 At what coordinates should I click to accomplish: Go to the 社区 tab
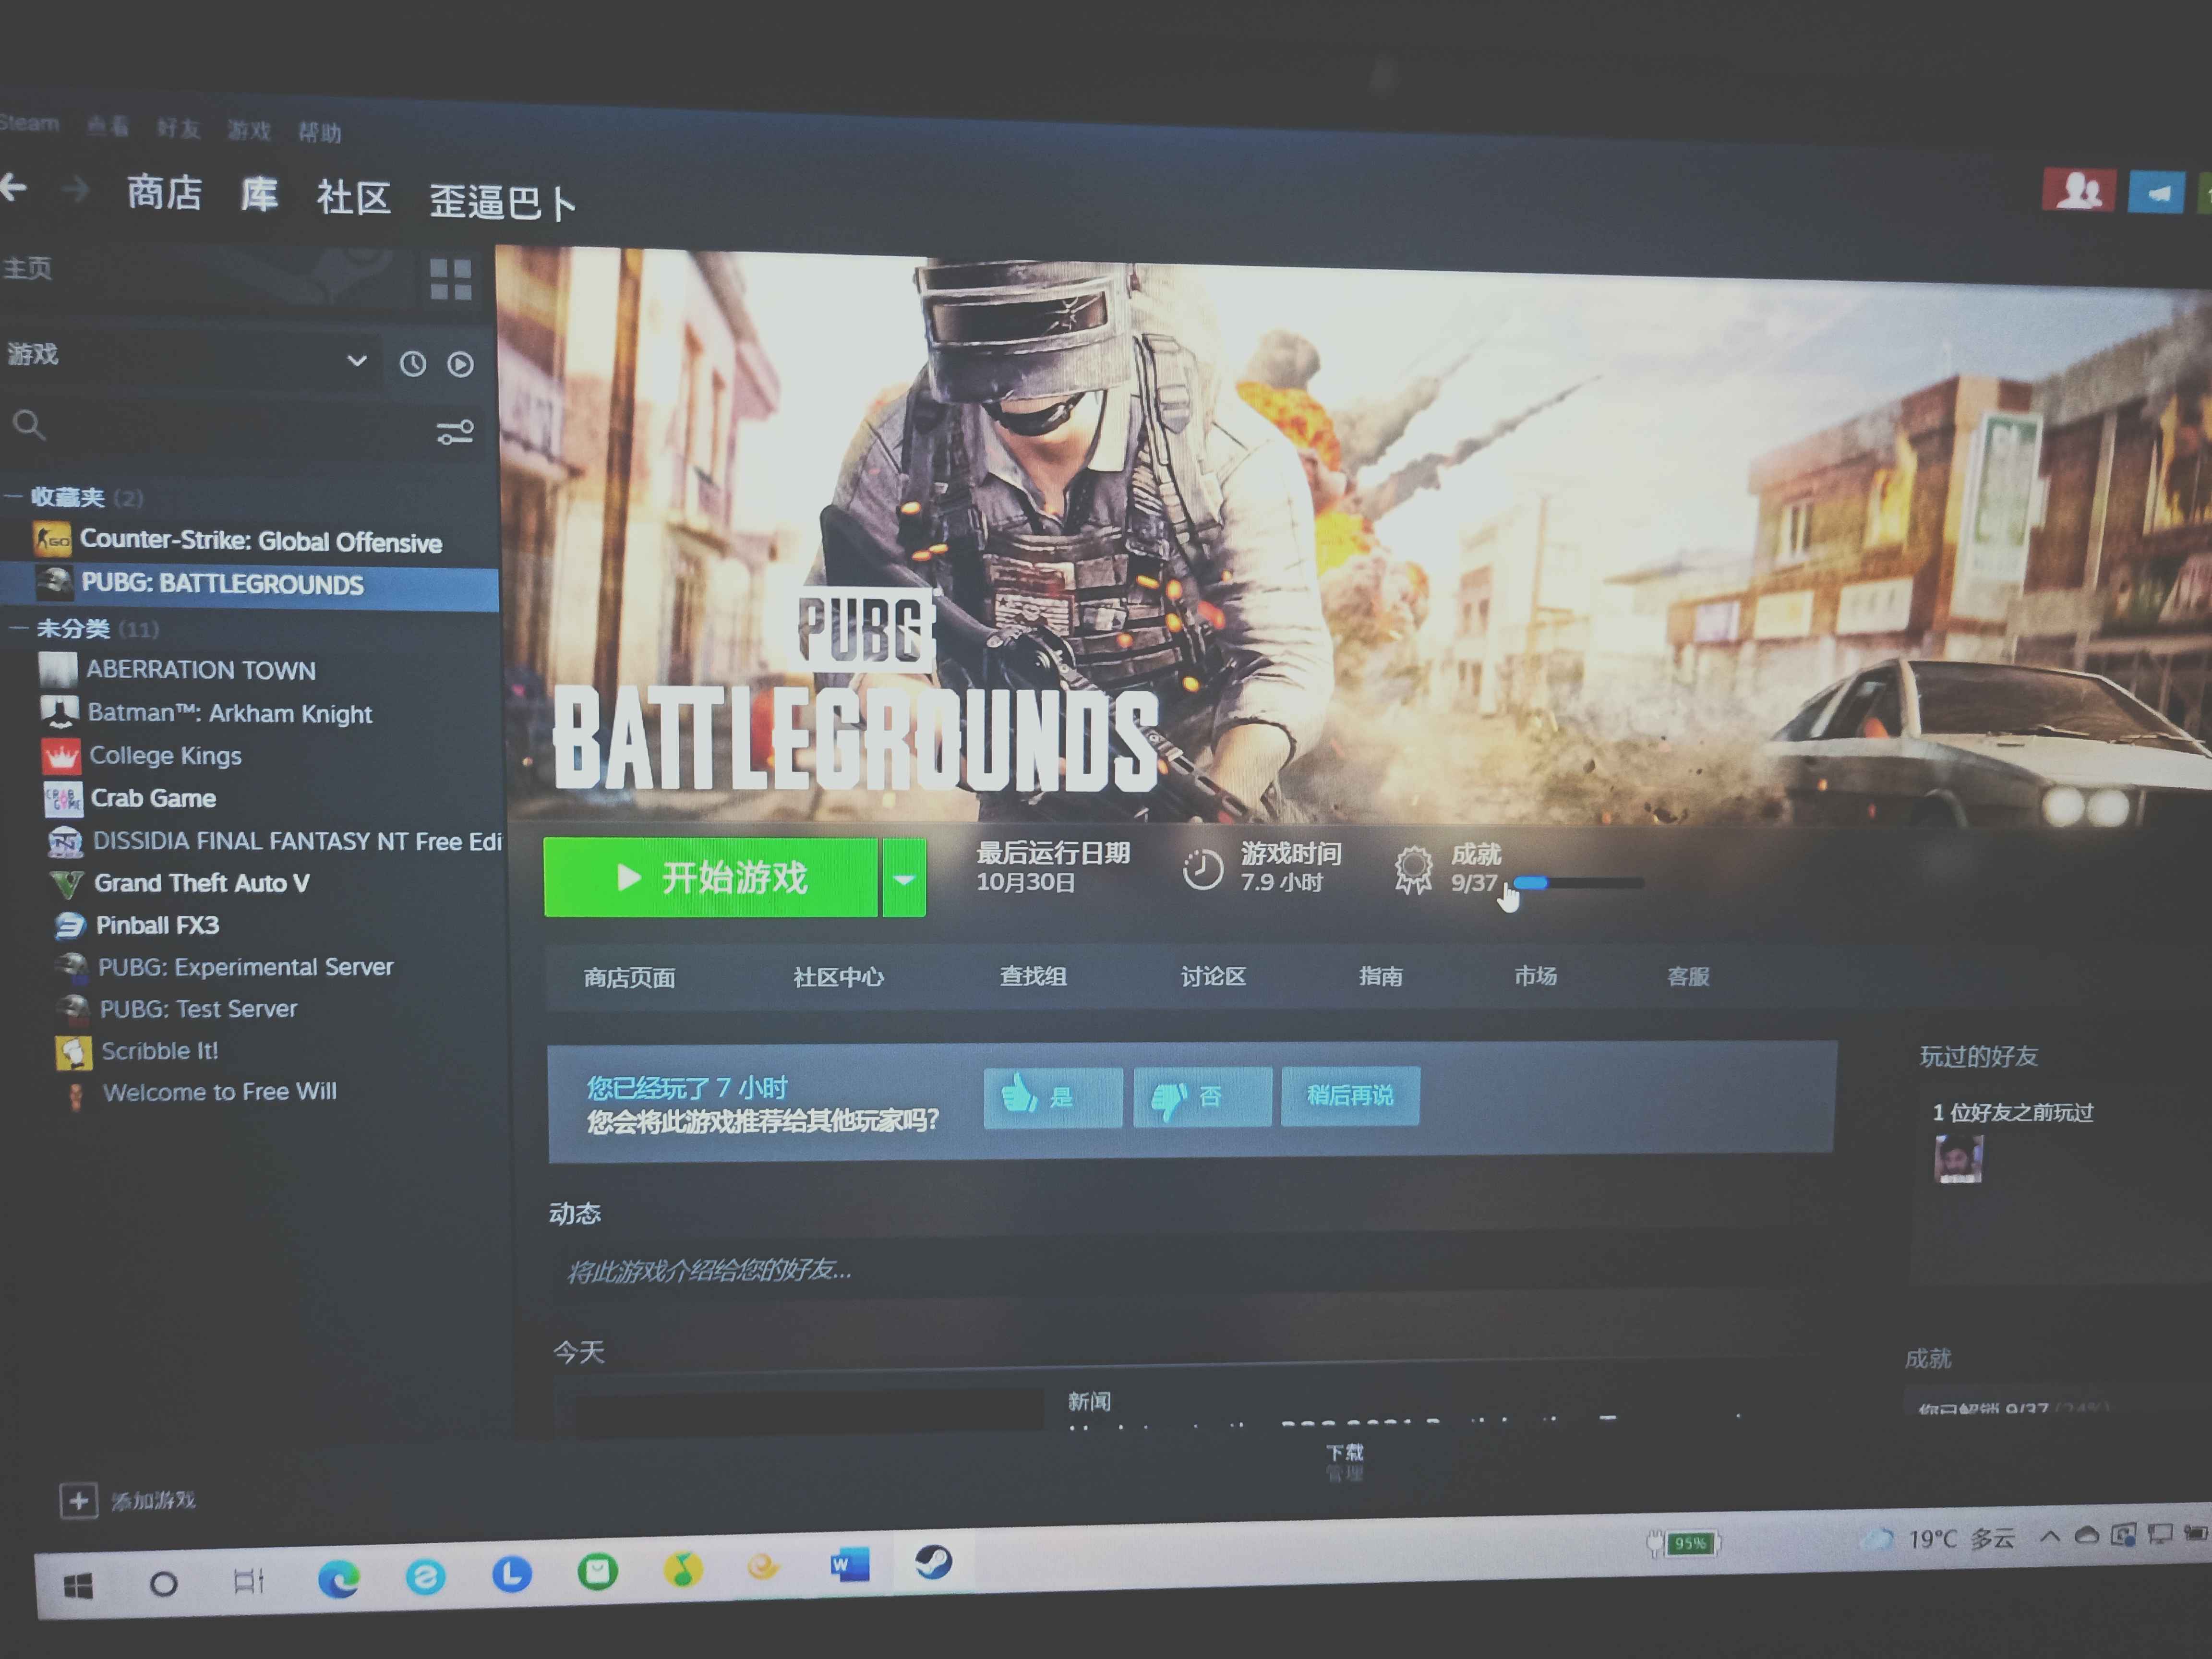353,197
